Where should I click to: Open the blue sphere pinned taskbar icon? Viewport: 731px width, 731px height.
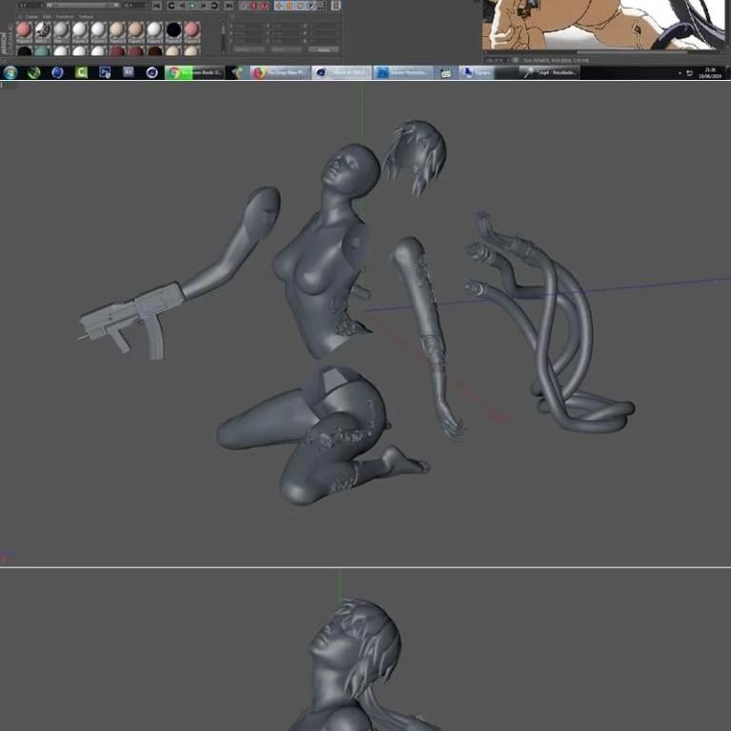[x=57, y=72]
